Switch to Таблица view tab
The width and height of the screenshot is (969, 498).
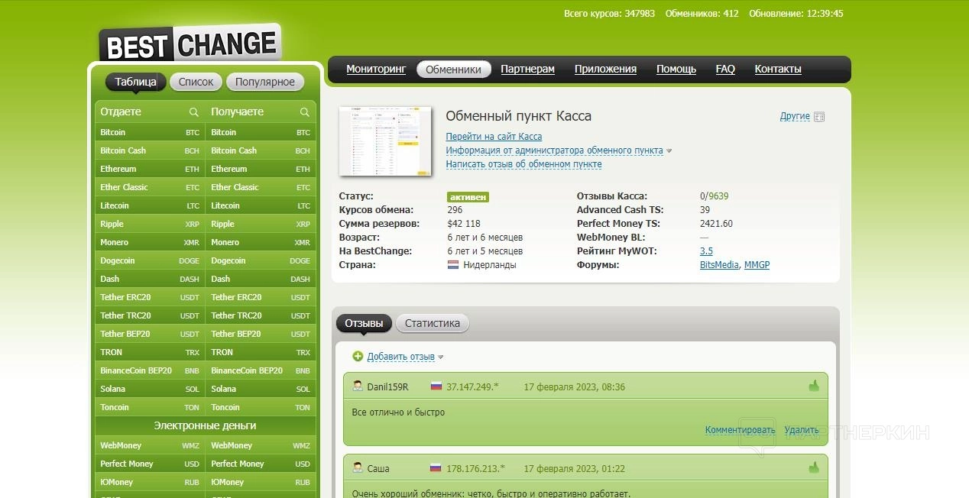coord(136,82)
